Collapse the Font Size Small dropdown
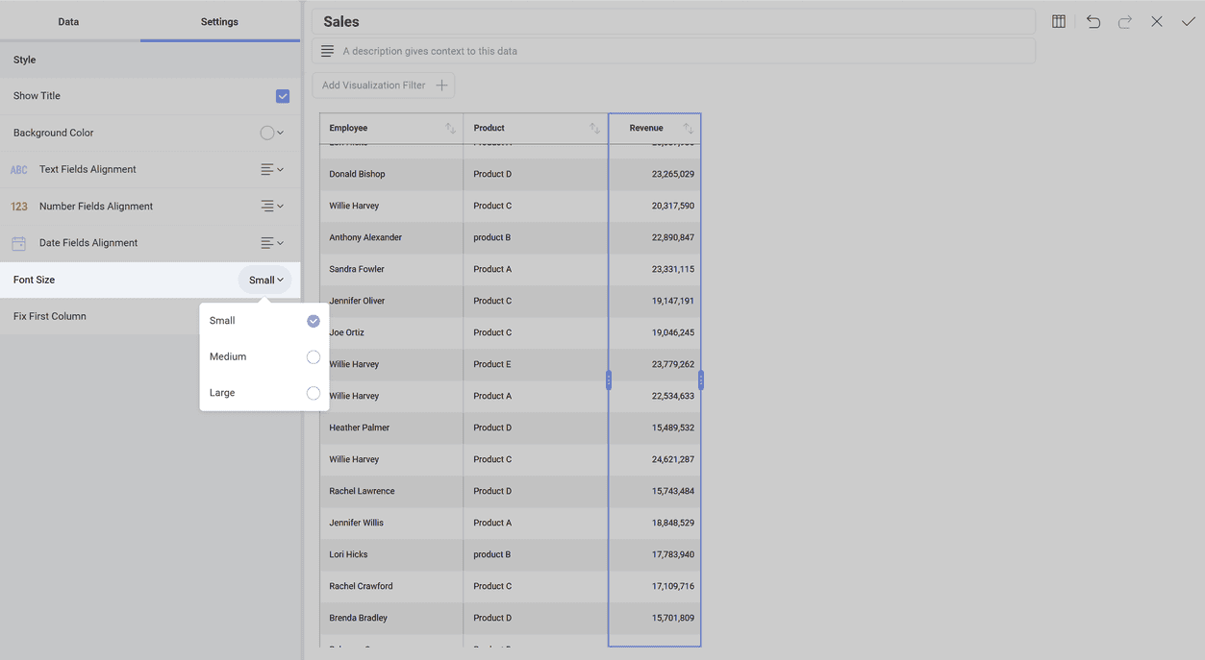The height and width of the screenshot is (660, 1205). [x=265, y=280]
